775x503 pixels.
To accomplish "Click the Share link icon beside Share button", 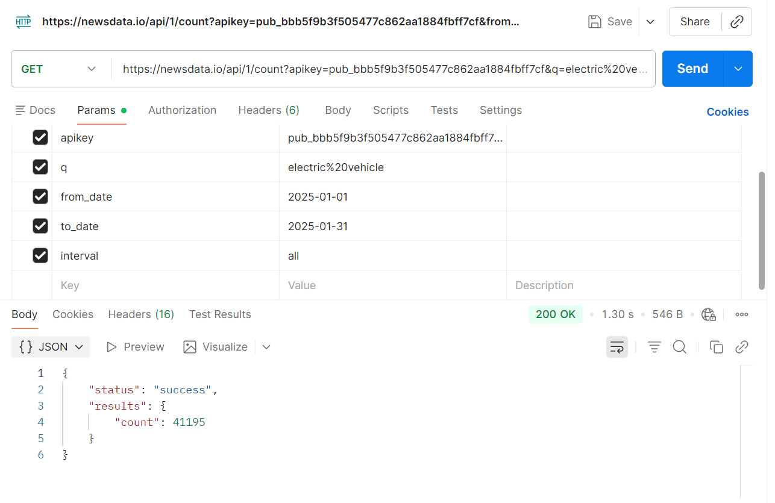I will pos(736,21).
